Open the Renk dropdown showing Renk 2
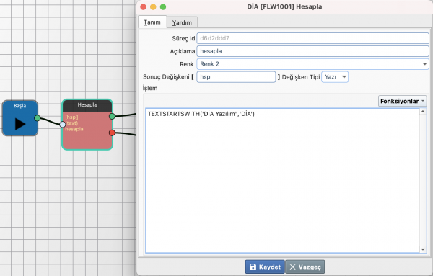 pos(312,64)
